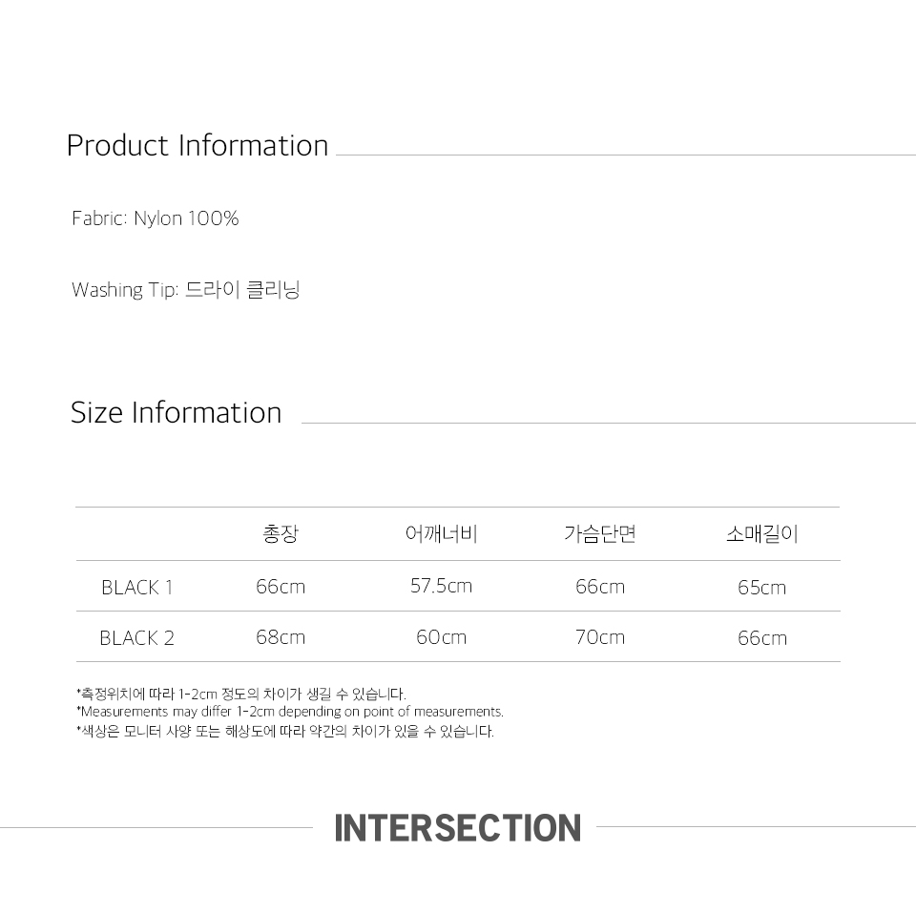Image resolution: width=916 pixels, height=913 pixels.
Task: Select the 총장 column header
Action: pos(281,534)
